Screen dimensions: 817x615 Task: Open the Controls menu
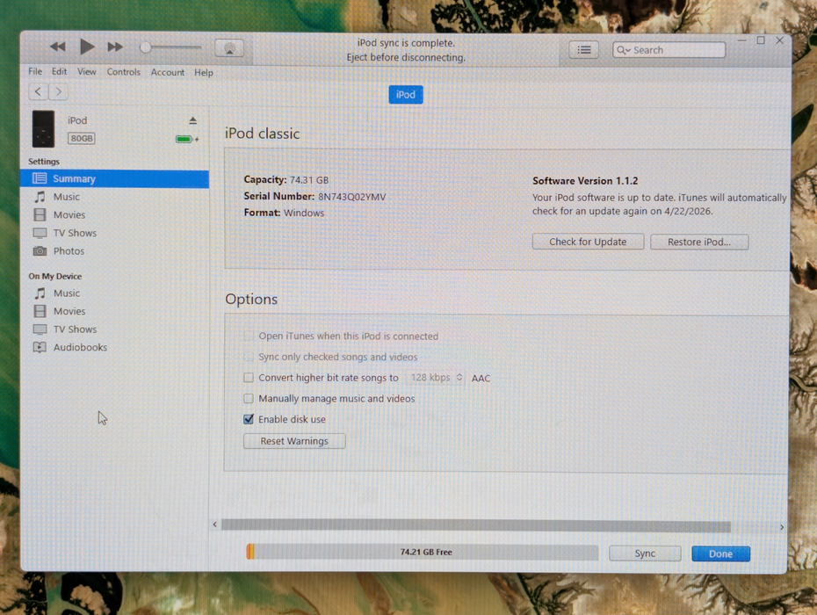[124, 72]
